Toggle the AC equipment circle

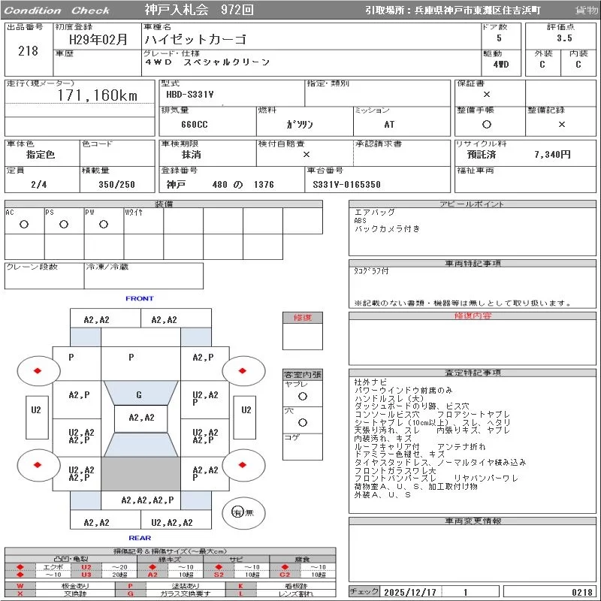[x=24, y=224]
